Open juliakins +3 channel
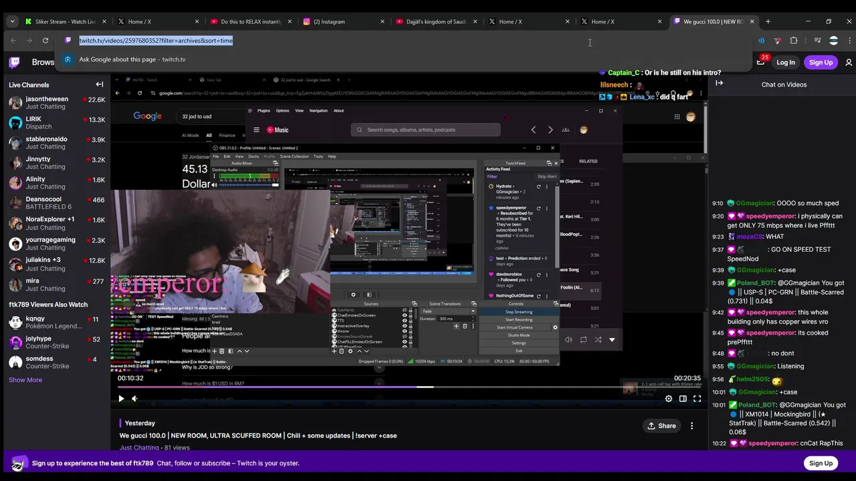This screenshot has width=856, height=481. (57, 264)
